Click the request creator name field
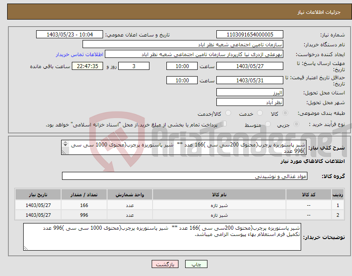Image resolution: width=352 pixels, height=276 pixels. pos(194,54)
